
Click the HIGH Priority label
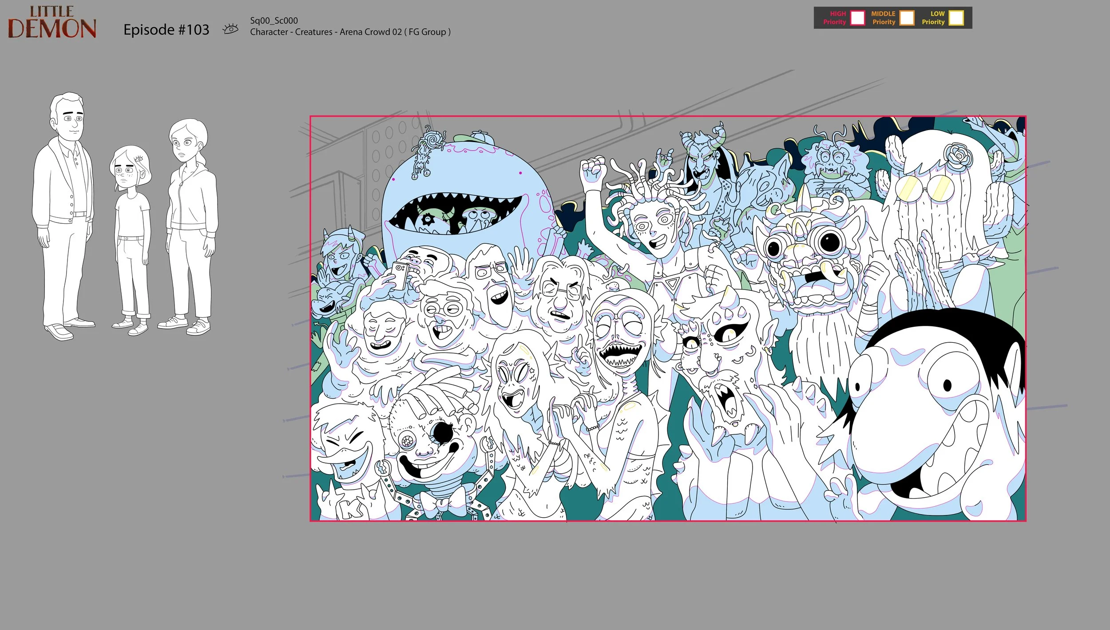[835, 18]
